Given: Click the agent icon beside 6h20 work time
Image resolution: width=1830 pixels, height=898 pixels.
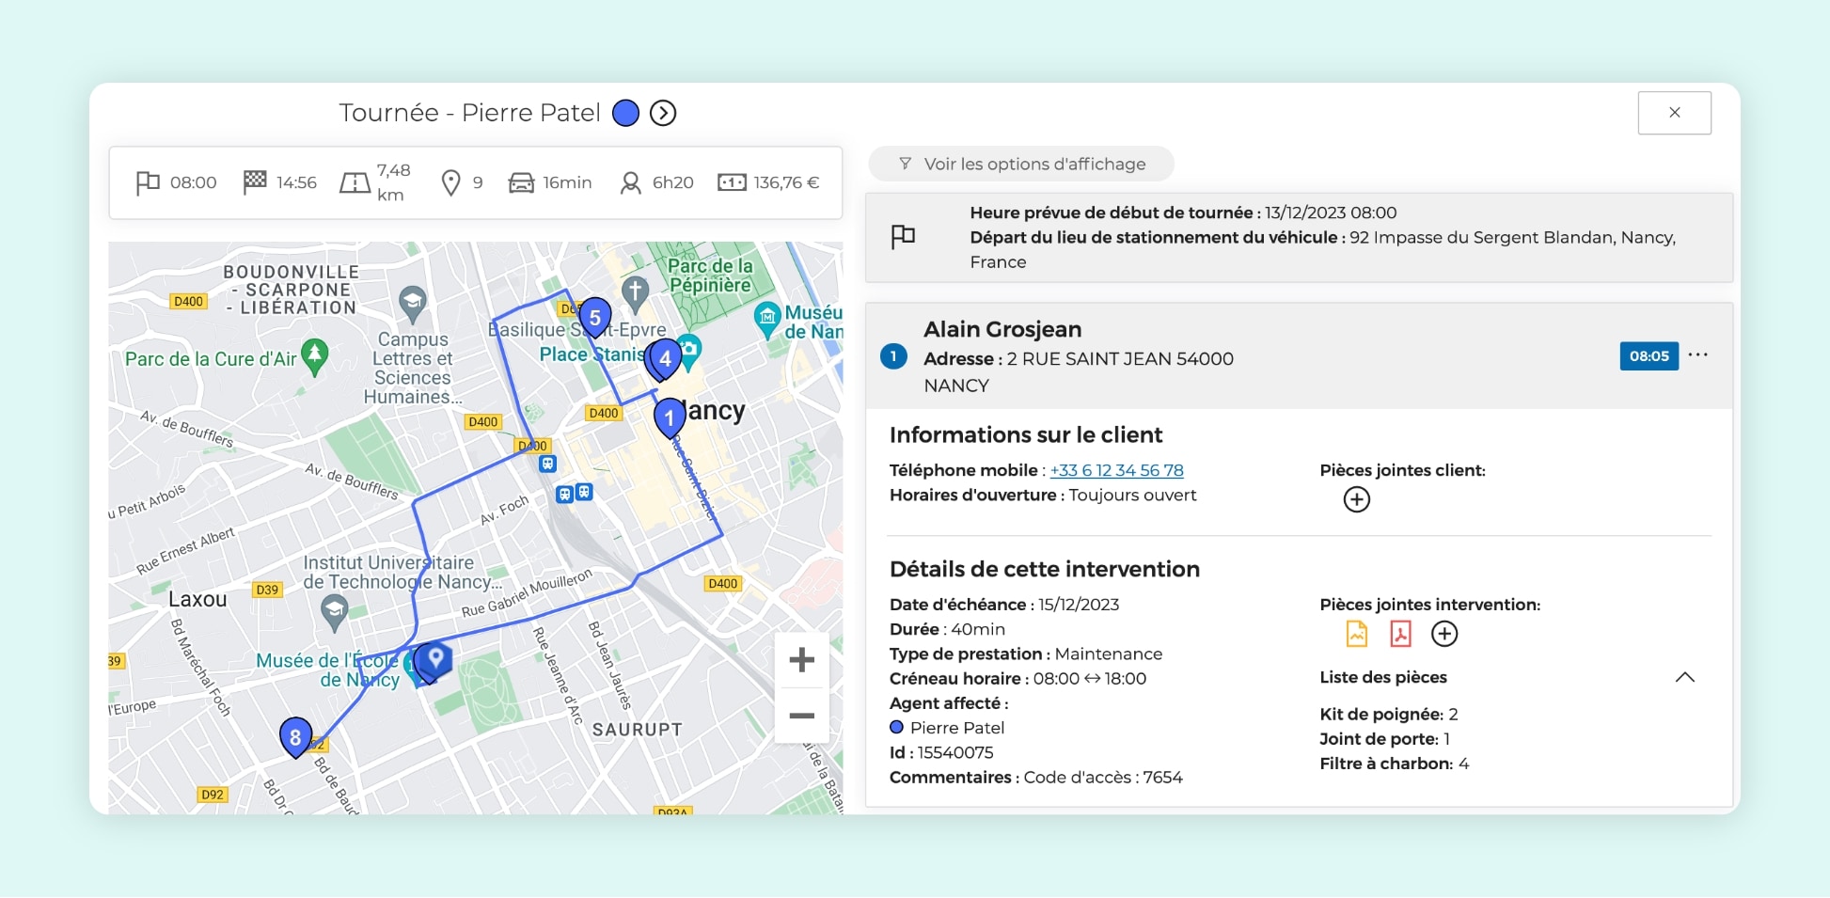Looking at the screenshot, I should [628, 182].
